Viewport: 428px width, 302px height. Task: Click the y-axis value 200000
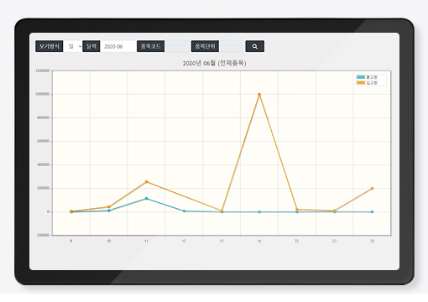click(x=44, y=189)
